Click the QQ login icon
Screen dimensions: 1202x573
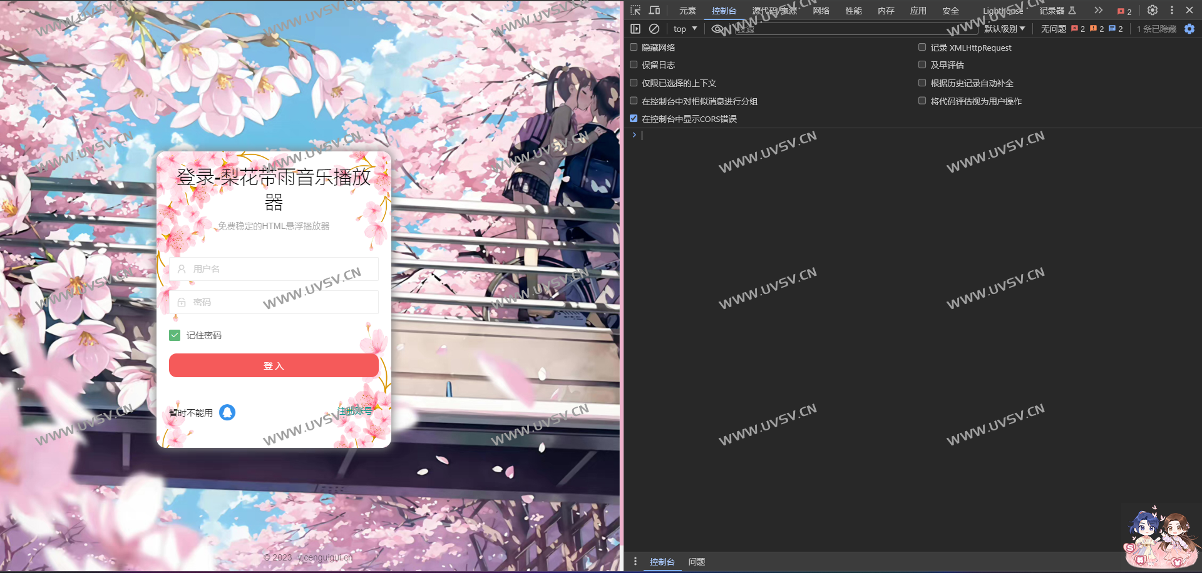[x=227, y=412]
